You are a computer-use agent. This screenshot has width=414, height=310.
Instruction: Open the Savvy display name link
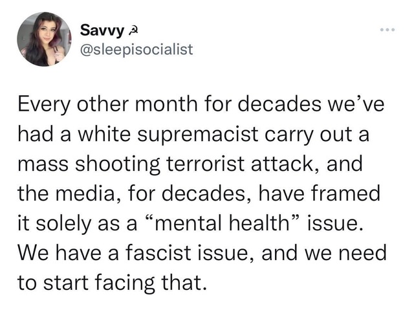click(x=102, y=30)
